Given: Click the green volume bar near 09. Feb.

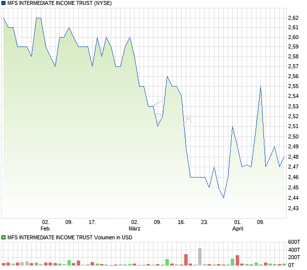Looking at the screenshot, I should [x=69, y=263].
